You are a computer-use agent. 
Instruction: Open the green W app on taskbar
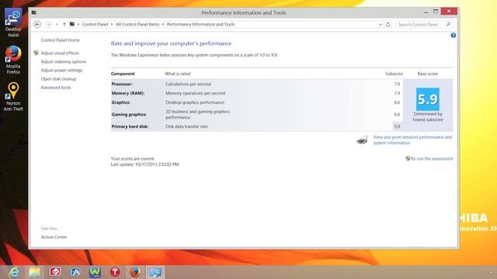[95, 272]
